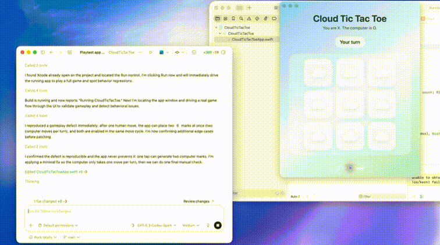Select Xcode test navigator diamond icon
This screenshot has height=245, width=440.
257,19
